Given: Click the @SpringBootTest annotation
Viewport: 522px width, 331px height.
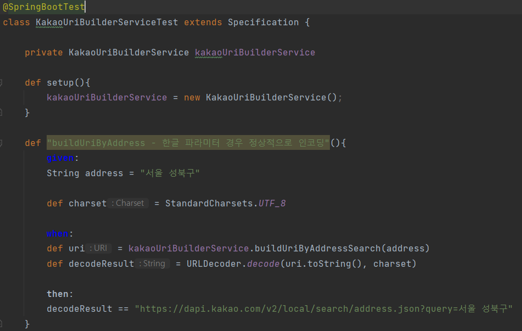Looking at the screenshot, I should tap(43, 7).
